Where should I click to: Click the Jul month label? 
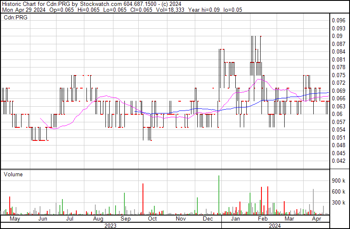pos(70,219)
